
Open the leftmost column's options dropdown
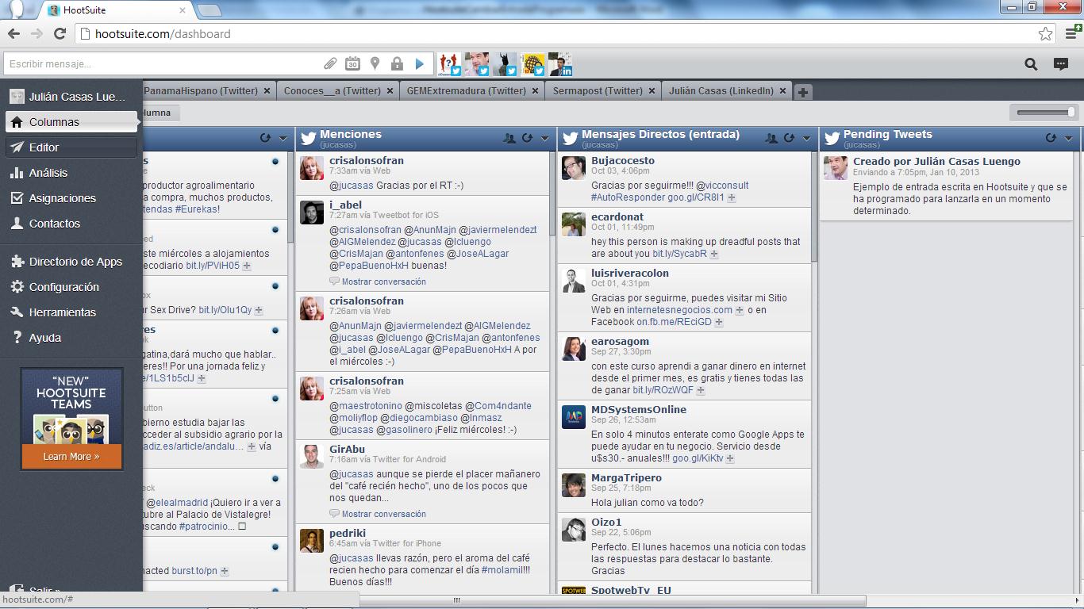click(283, 138)
